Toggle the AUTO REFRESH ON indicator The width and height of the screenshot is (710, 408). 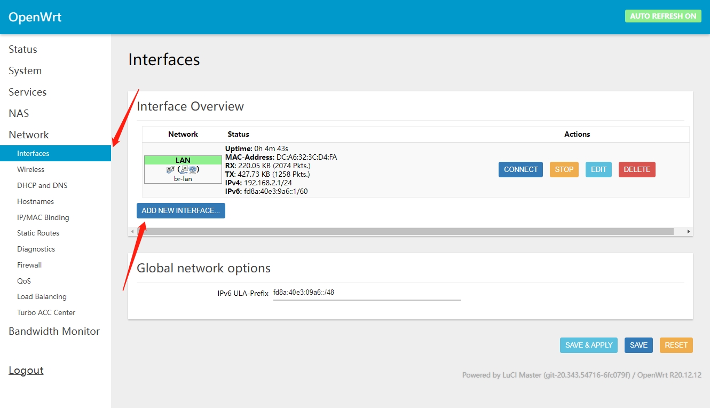[663, 16]
